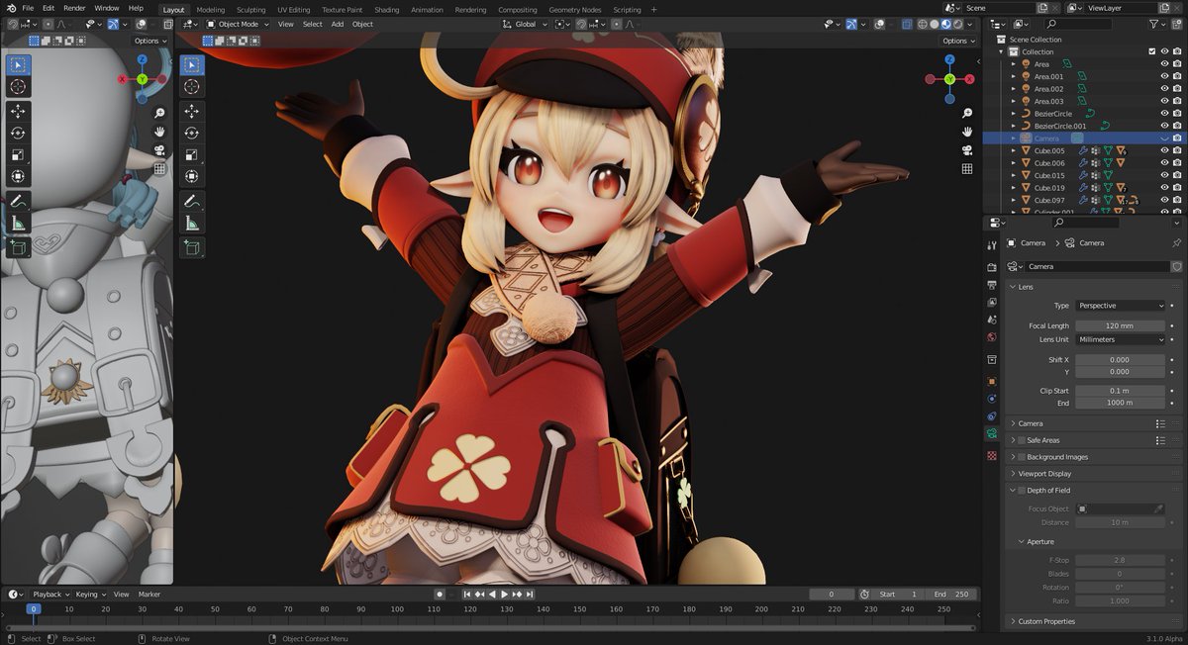The image size is (1188, 645).
Task: Expand the Custom Properties panel
Action: click(x=1047, y=621)
